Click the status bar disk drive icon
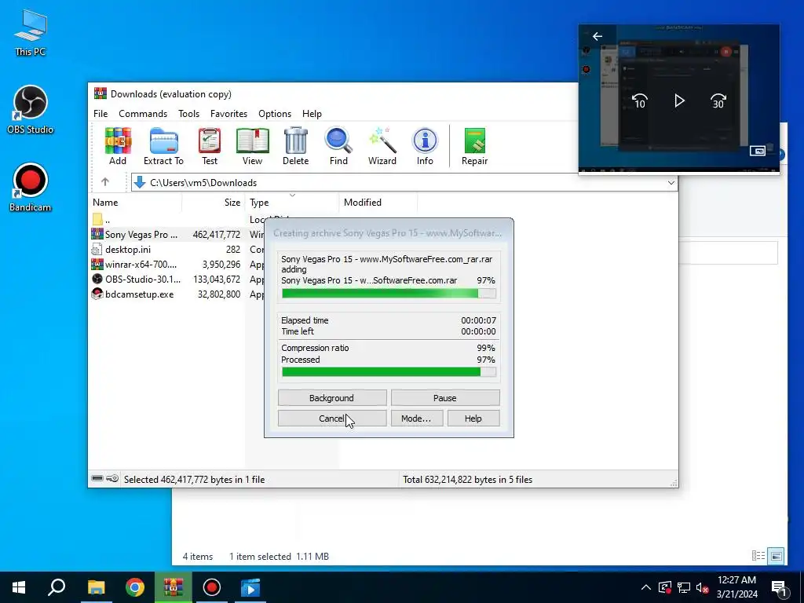Screen dimensions: 804x603 97,479
